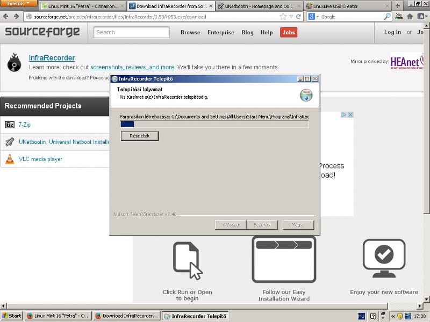
Task: Close the LinuxLive USB Creator tab
Action: (x=387, y=6)
